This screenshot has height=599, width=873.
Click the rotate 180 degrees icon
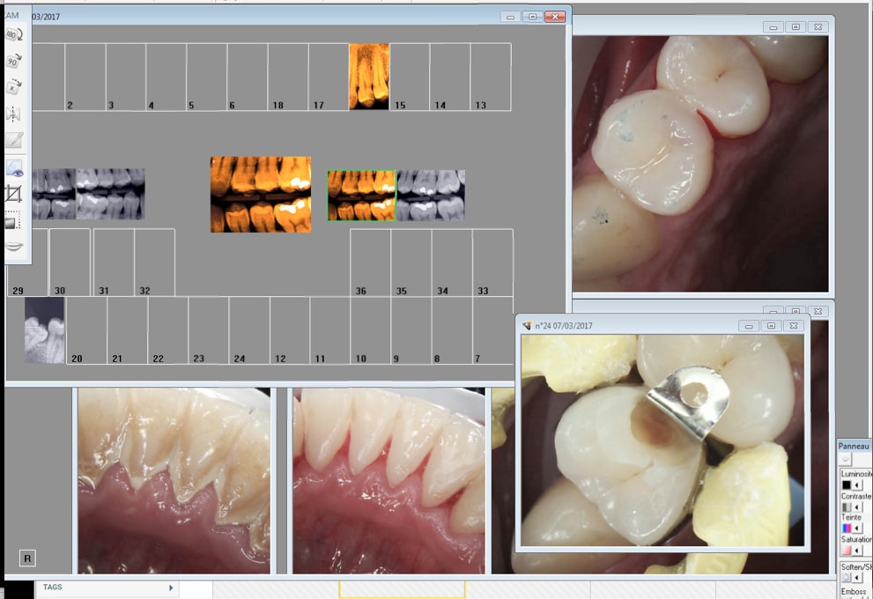14,34
